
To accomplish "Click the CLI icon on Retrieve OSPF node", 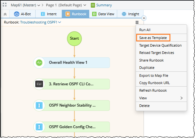I will coord(39,84).
